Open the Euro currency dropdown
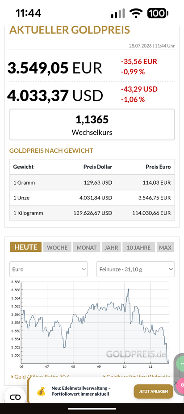Image resolution: width=184 pixels, height=414 pixels. (48, 269)
